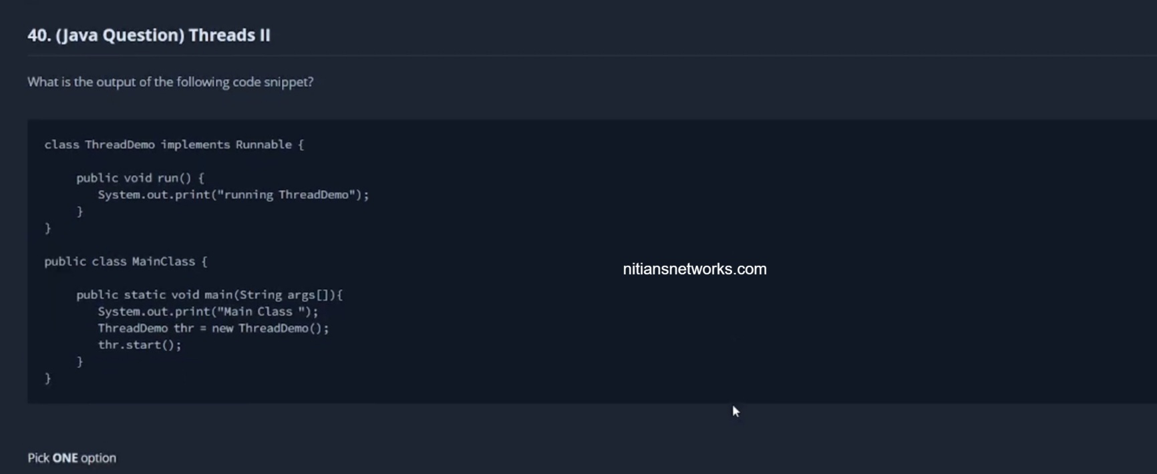Image resolution: width=1157 pixels, height=474 pixels.
Task: Click the question number "40."
Action: click(39, 35)
